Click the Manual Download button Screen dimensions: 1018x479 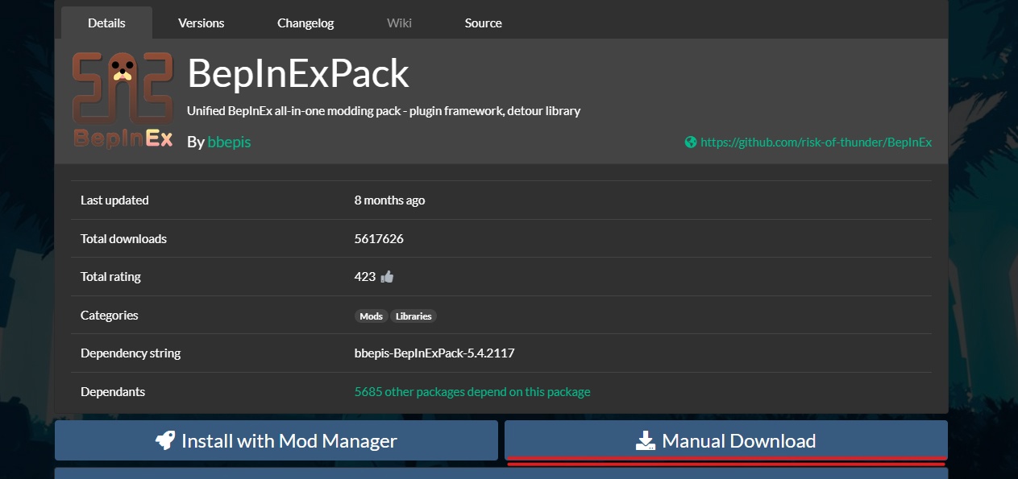(x=726, y=440)
